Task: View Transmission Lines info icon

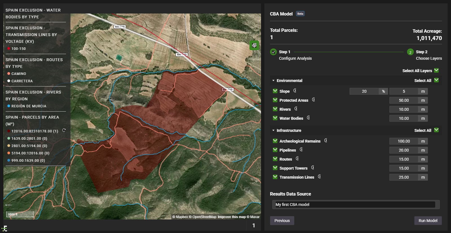Action: click(x=319, y=177)
